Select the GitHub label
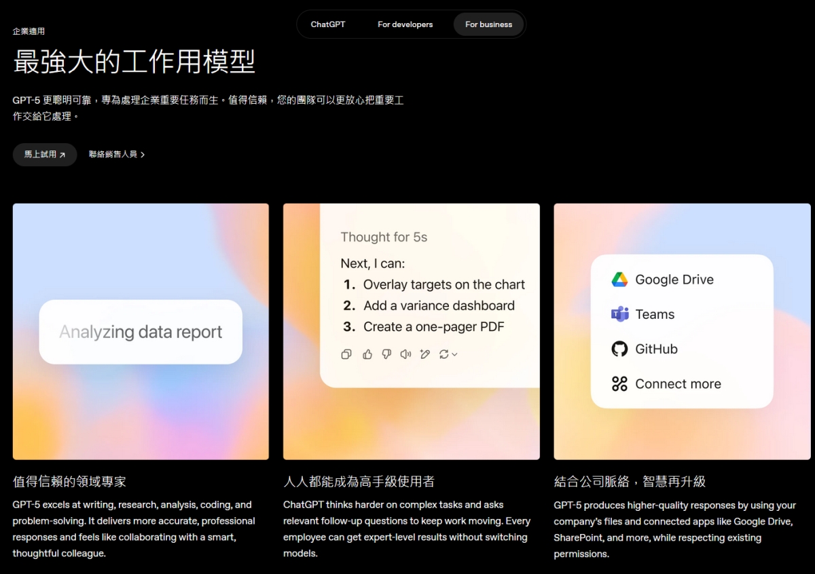 click(x=656, y=349)
